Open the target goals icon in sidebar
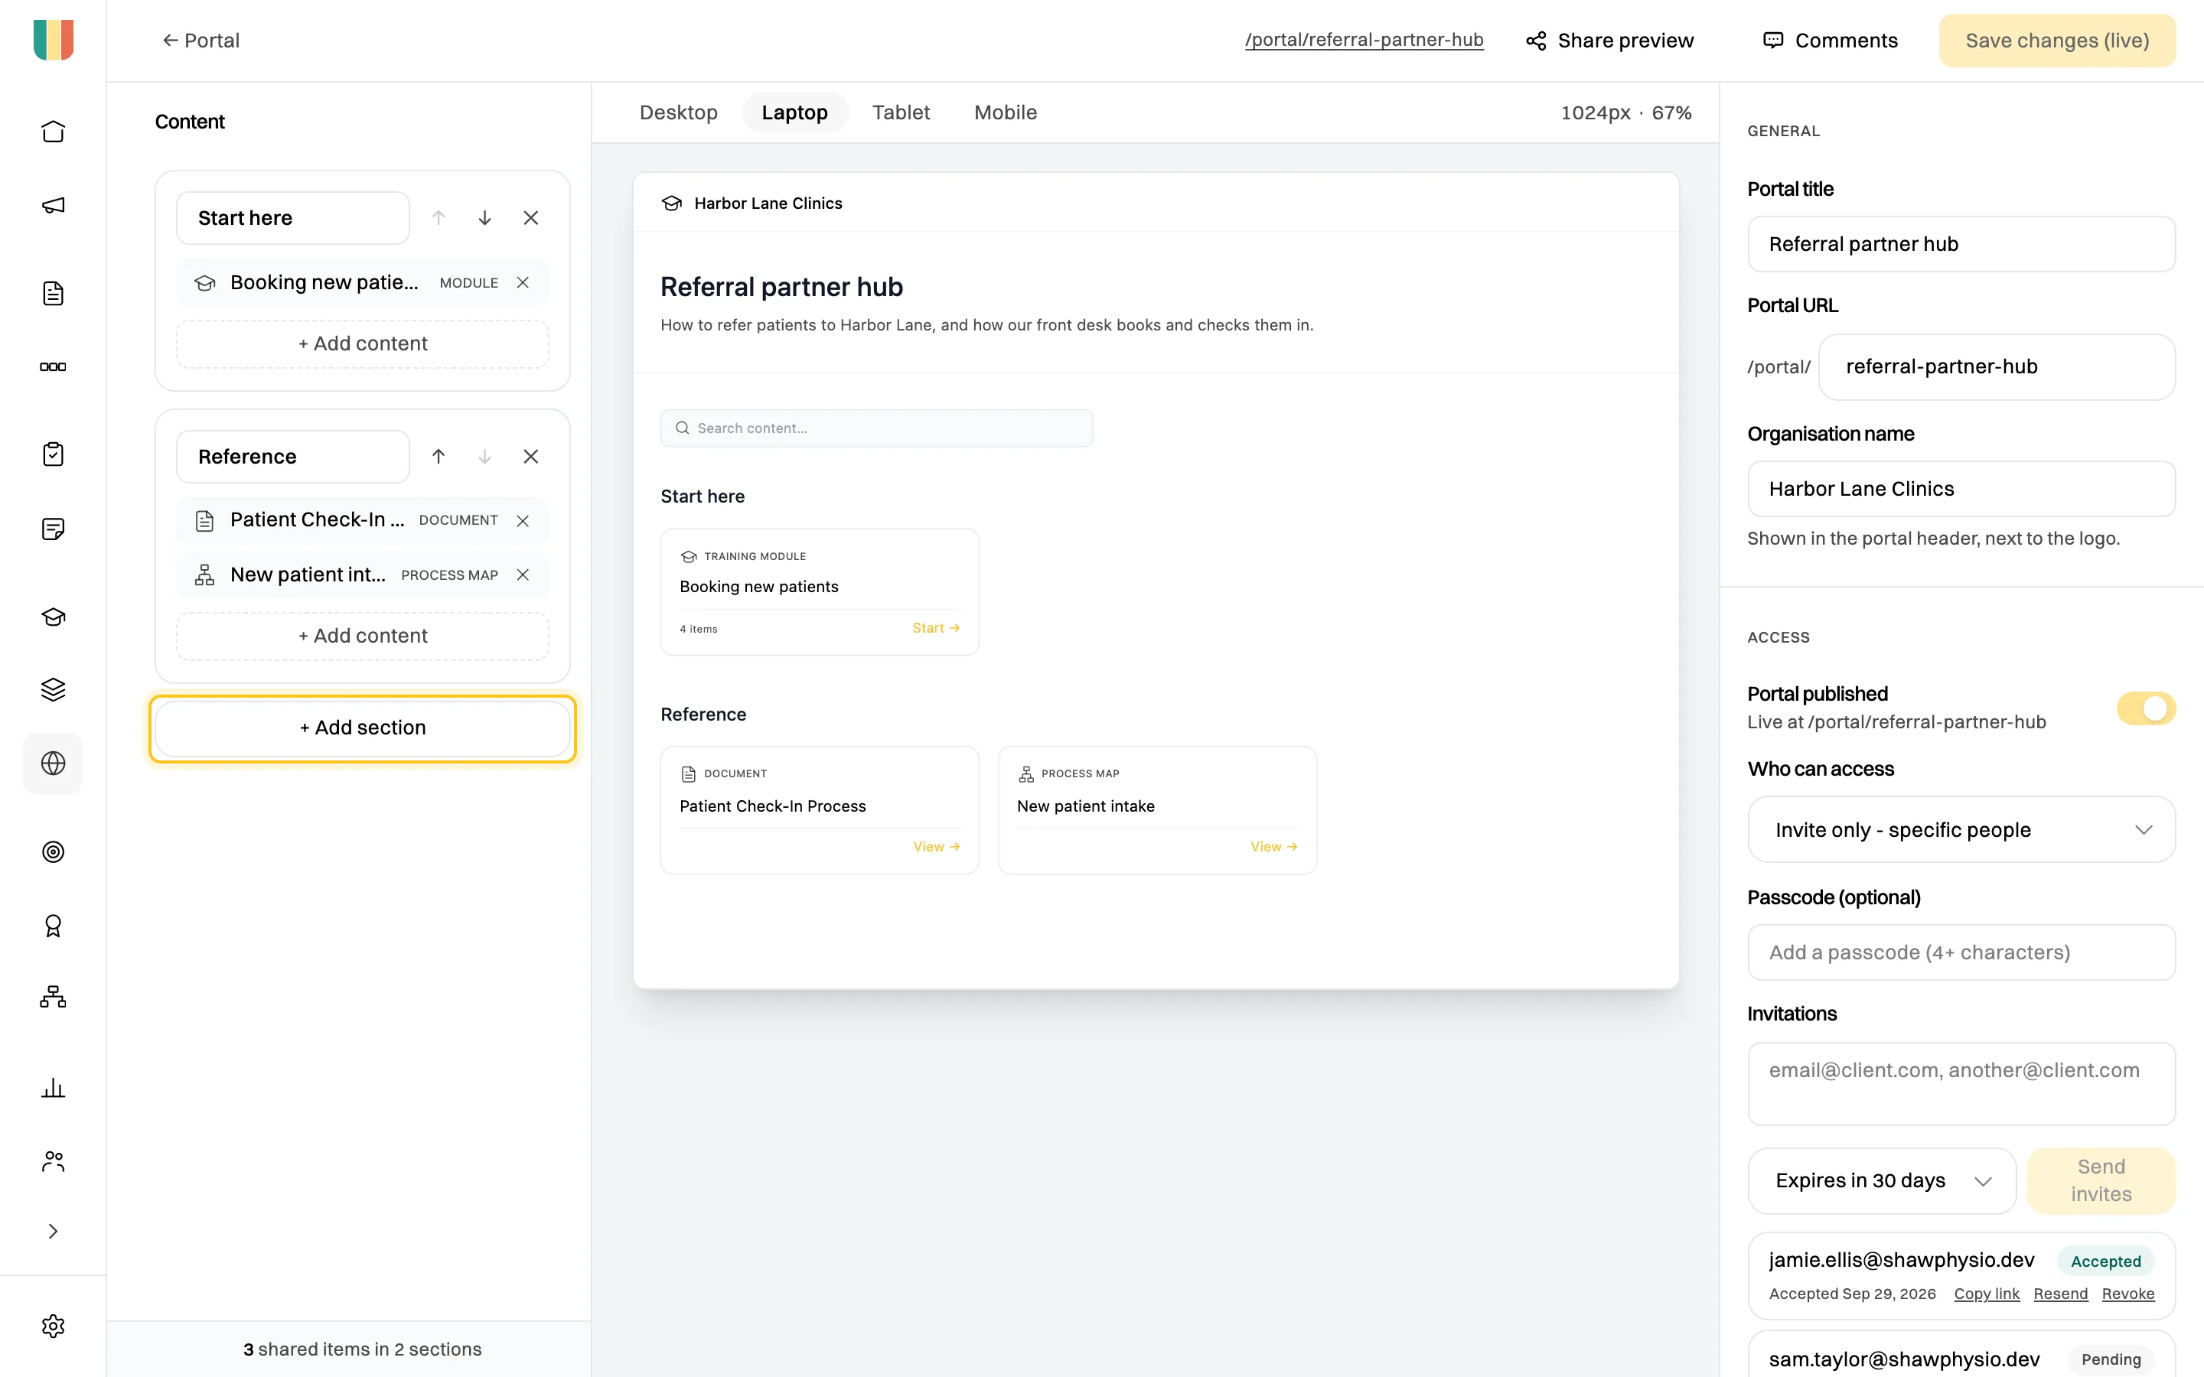The image size is (2204, 1377). point(53,851)
